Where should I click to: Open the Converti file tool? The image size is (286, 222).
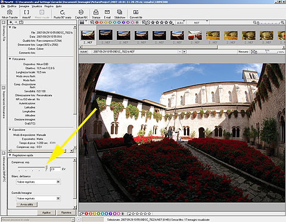coord(136,14)
